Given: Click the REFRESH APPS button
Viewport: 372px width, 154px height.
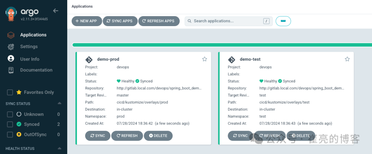Looking at the screenshot, I should point(159,21).
